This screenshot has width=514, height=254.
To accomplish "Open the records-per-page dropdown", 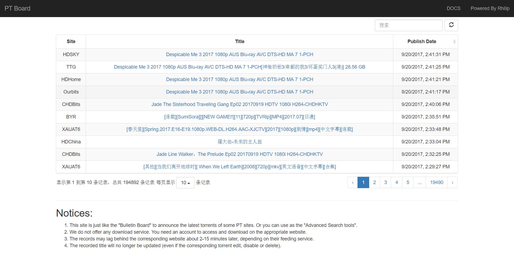I will [185, 183].
